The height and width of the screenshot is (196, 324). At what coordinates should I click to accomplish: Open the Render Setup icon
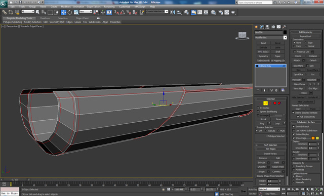pos(221,12)
